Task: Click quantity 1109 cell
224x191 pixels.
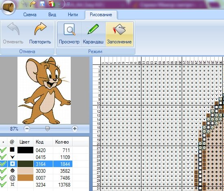Action: point(65,157)
